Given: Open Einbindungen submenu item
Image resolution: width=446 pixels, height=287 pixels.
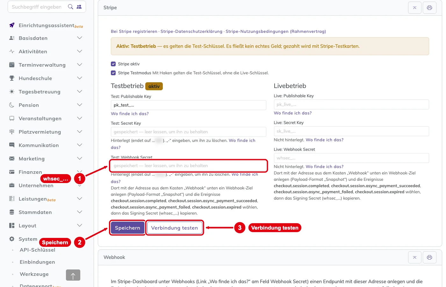Looking at the screenshot, I should (37, 262).
